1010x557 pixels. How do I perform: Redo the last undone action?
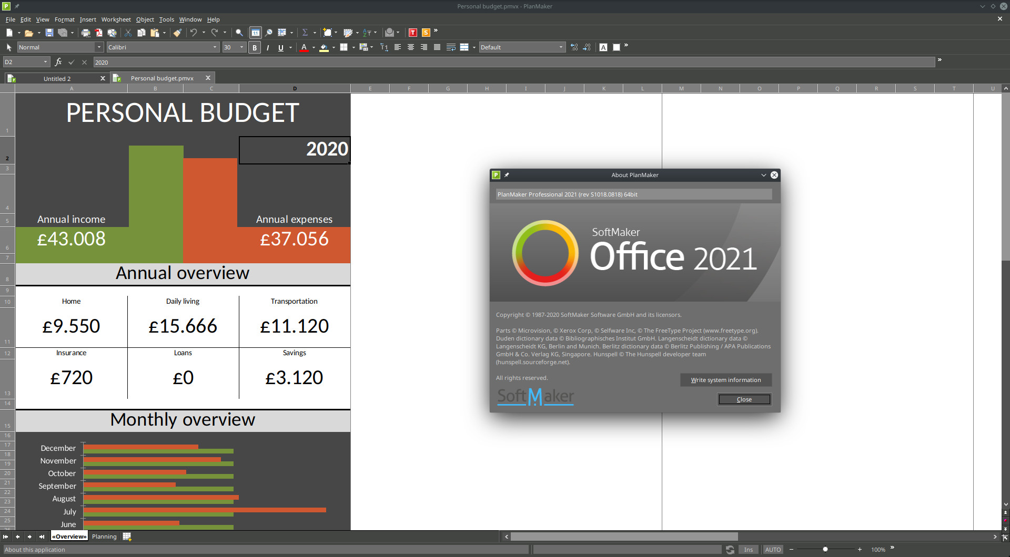(x=215, y=33)
